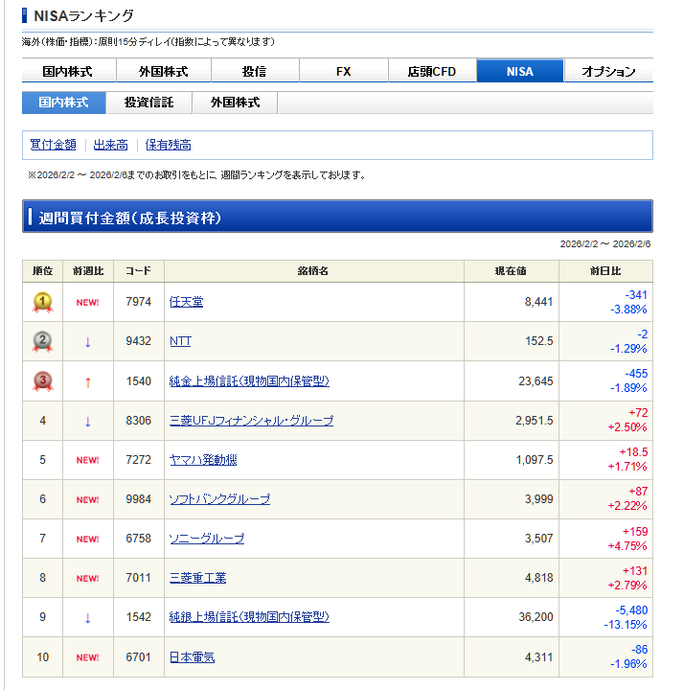
Task: Click the 順位 column header
Action: 43,271
